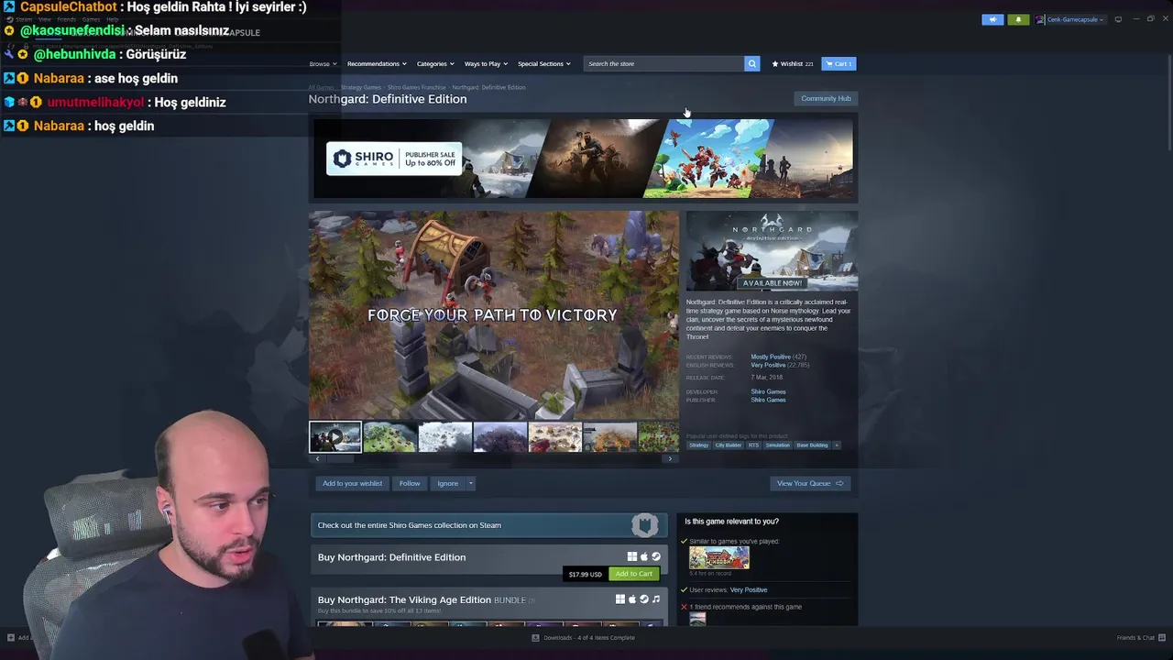Click the Base Building tag

tap(812, 445)
